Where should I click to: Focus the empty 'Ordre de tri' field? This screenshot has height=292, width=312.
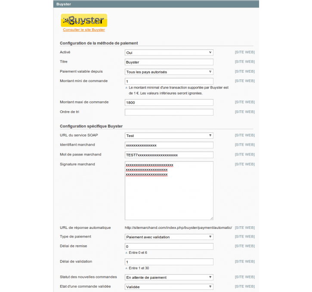tap(169, 112)
